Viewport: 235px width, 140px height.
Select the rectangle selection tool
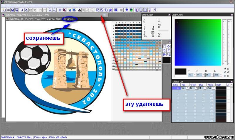tap(164, 46)
